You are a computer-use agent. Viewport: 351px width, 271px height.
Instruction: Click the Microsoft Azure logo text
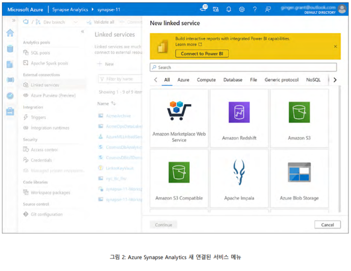click(25, 10)
